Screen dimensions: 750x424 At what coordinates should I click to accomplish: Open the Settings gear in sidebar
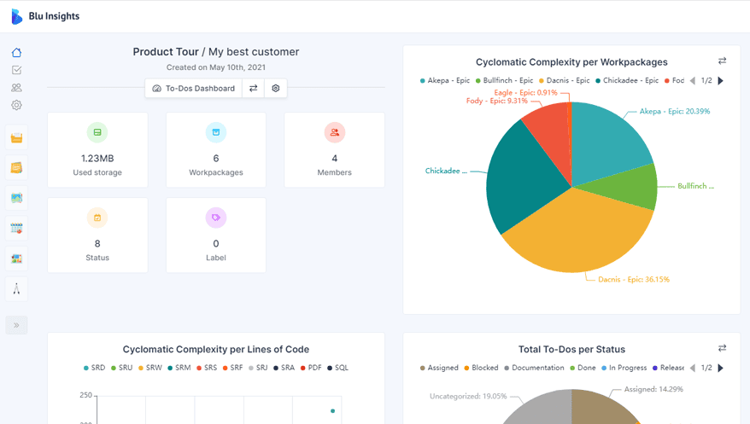(16, 105)
